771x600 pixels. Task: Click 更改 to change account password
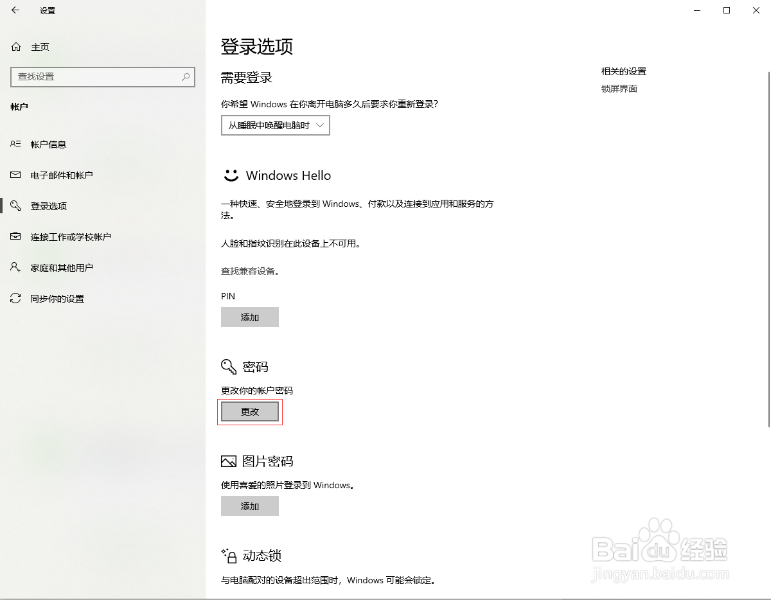(250, 411)
